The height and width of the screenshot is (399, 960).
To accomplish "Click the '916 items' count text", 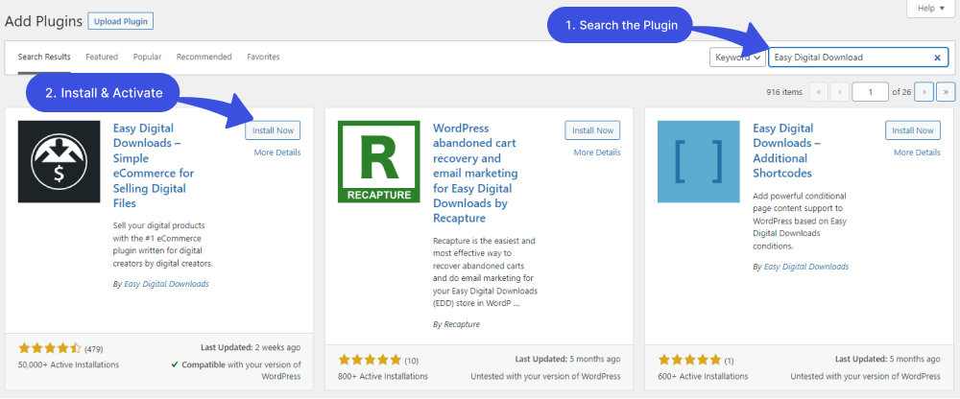I will click(x=784, y=92).
